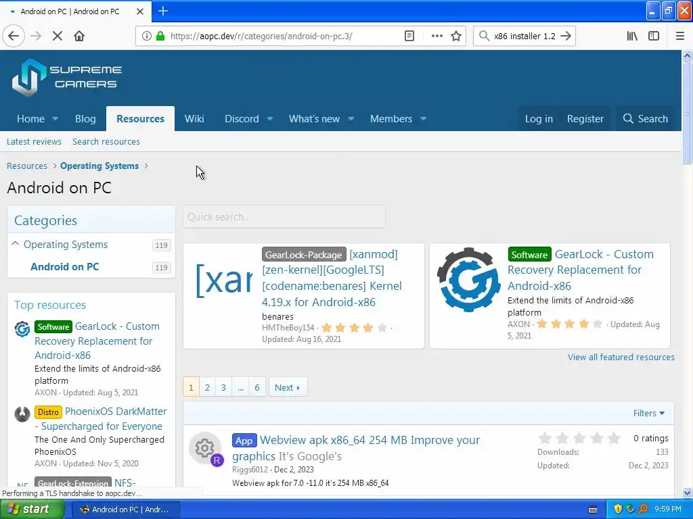Click the magnifier tray icon
The width and height of the screenshot is (693, 519).
coord(643,510)
